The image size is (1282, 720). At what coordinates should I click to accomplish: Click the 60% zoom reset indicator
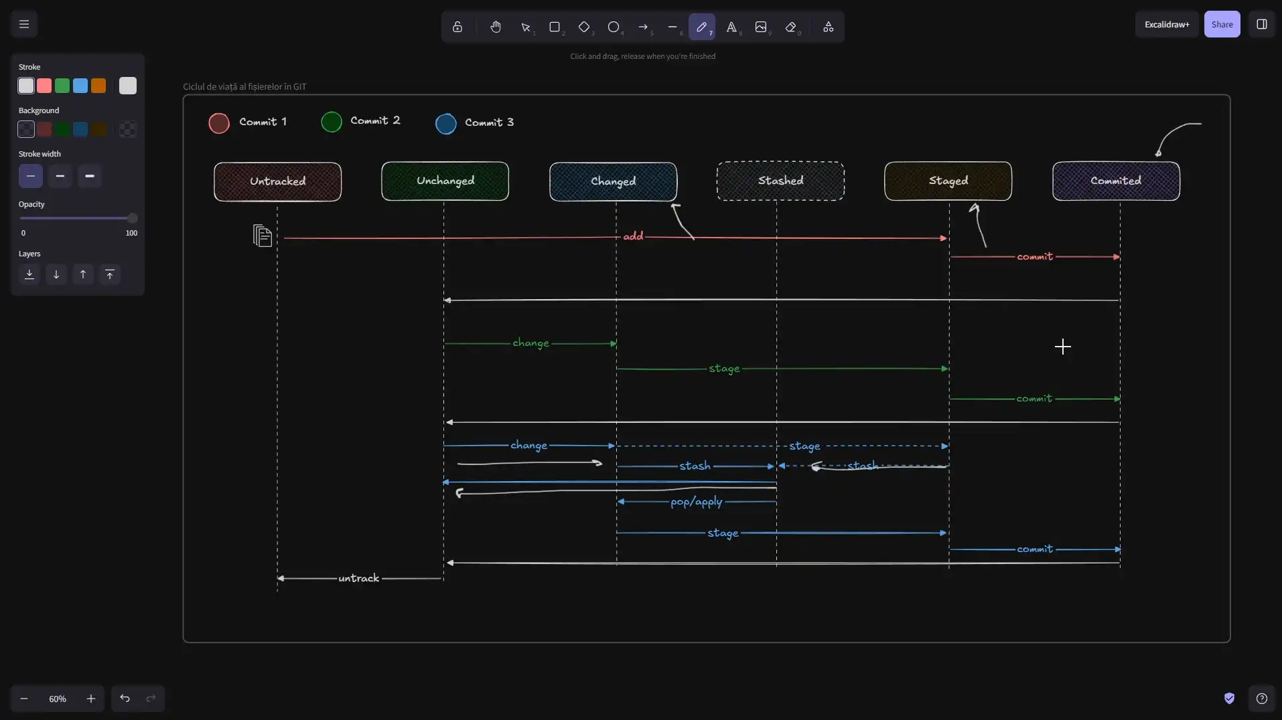point(58,699)
